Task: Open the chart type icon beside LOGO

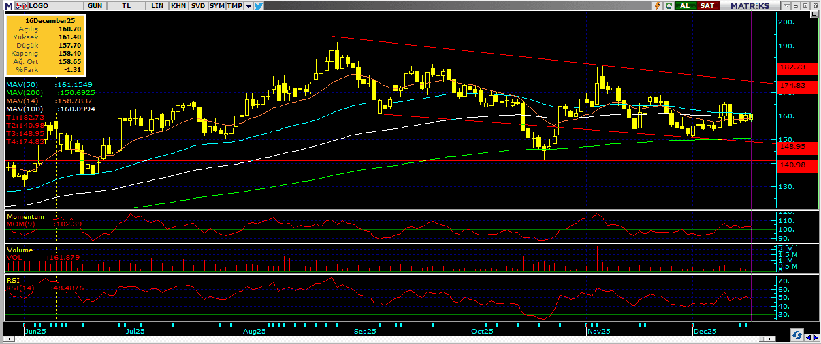Action: point(20,5)
